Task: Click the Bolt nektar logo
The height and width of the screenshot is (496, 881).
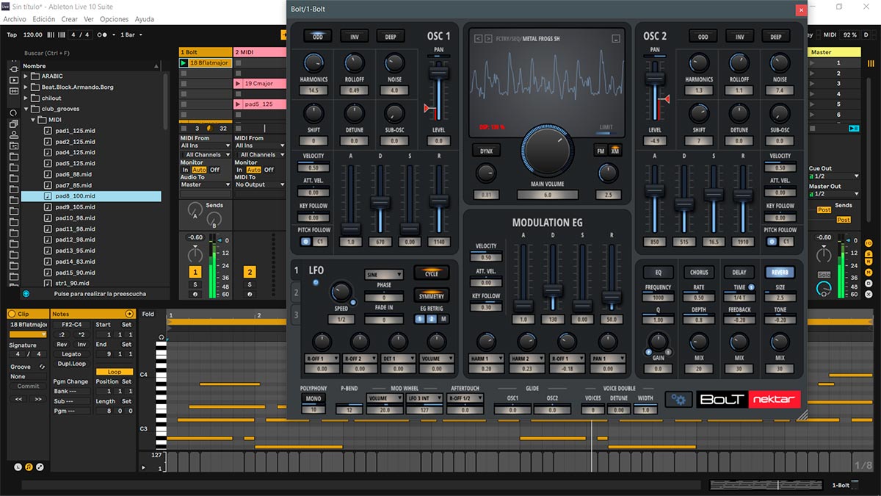Action: click(747, 399)
